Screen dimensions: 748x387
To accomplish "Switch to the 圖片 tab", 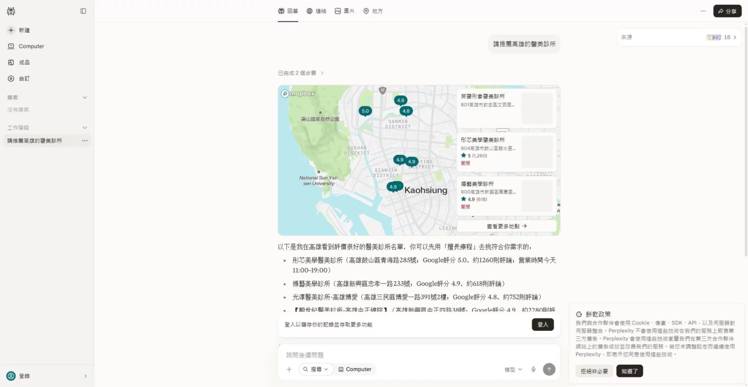I will (345, 11).
